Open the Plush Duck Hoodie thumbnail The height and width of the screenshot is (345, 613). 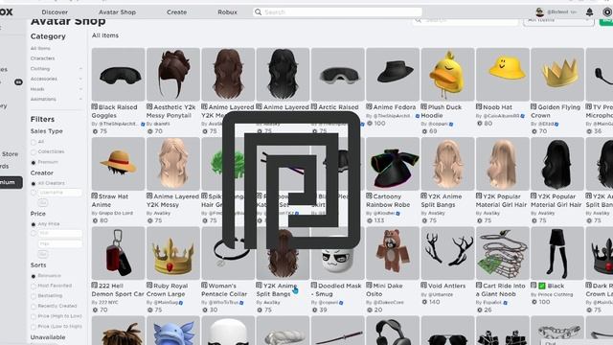pyautogui.click(x=447, y=75)
